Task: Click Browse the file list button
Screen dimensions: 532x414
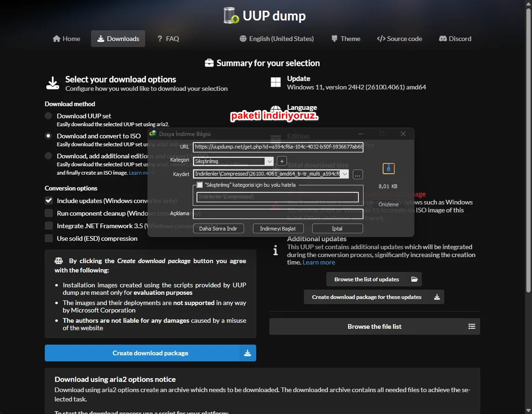Action: [x=375, y=326]
